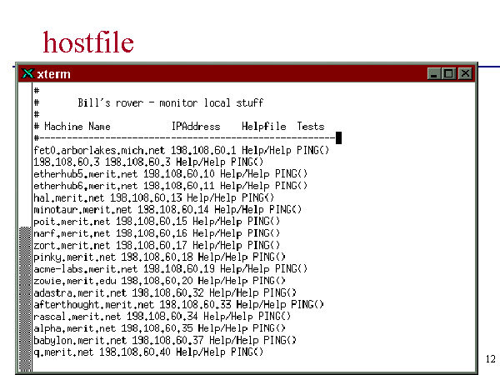500x375 pixels.
Task: Click the "Machine Name" column header
Action: [x=77, y=127]
